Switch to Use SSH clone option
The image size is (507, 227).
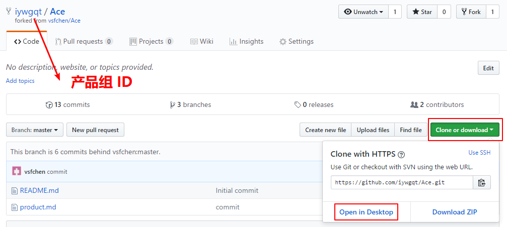(x=479, y=153)
